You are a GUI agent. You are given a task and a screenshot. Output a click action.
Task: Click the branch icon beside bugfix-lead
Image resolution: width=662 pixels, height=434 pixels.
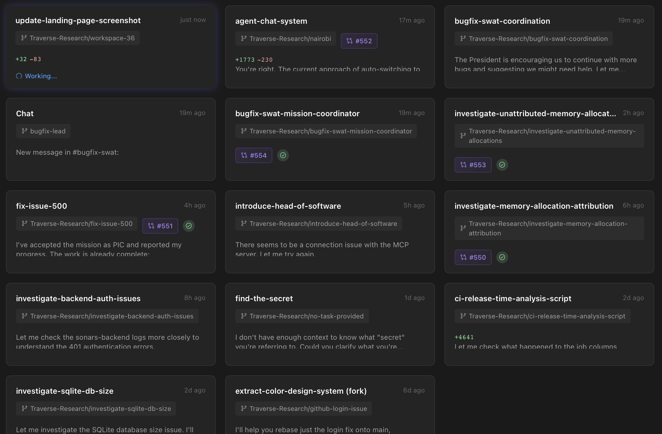[x=24, y=131]
